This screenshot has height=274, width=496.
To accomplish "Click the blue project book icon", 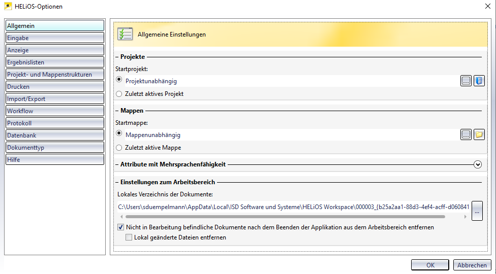I will [x=479, y=81].
